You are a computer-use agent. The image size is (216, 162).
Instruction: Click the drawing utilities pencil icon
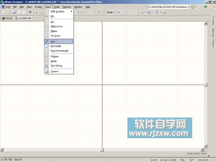coord(149,13)
